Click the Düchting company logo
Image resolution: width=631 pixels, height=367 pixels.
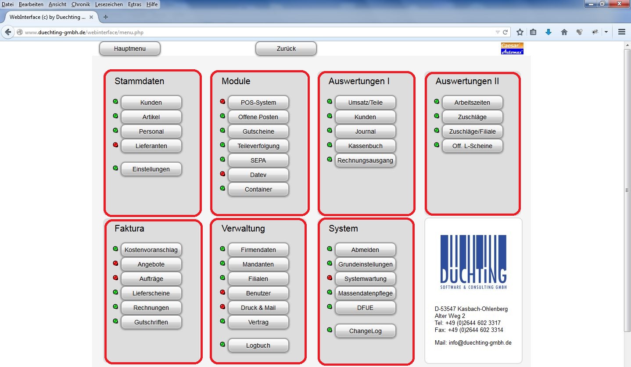tap(473, 262)
